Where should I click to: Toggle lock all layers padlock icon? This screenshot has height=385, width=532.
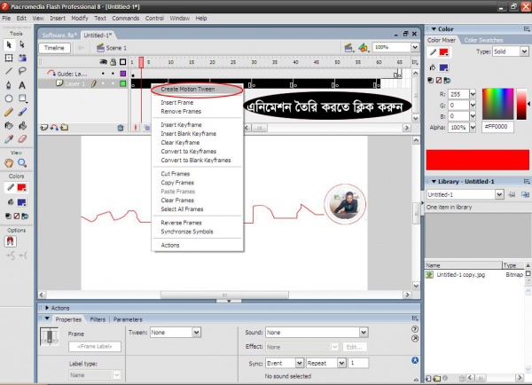(113, 62)
